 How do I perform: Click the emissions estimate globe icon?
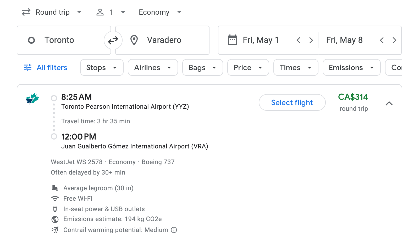55,219
